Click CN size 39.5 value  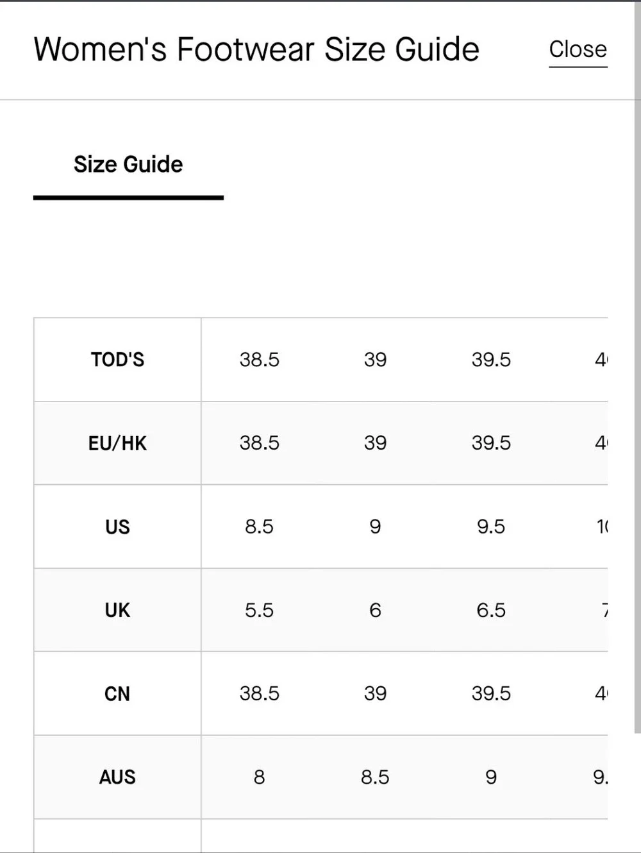tap(491, 693)
